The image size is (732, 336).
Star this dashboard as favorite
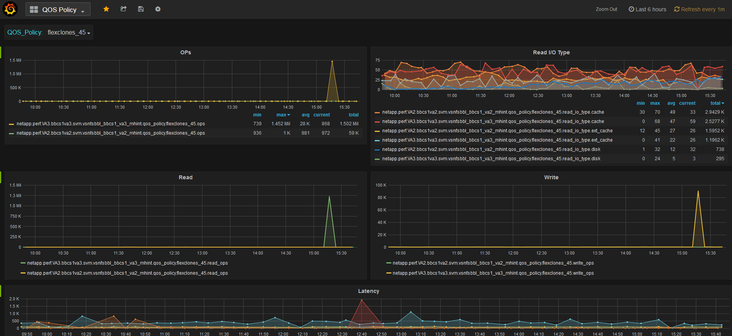(x=106, y=9)
